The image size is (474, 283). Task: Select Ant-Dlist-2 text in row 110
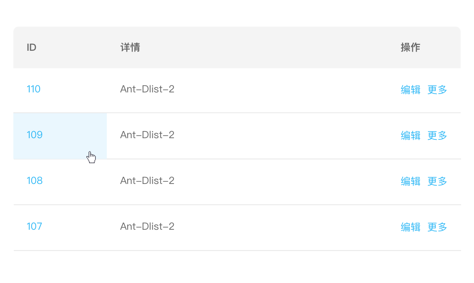pyautogui.click(x=147, y=89)
